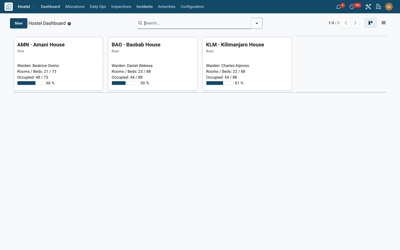Screen dimensions: 400x250
Task: Open the AMN · Amani House card
Action: tap(58, 64)
